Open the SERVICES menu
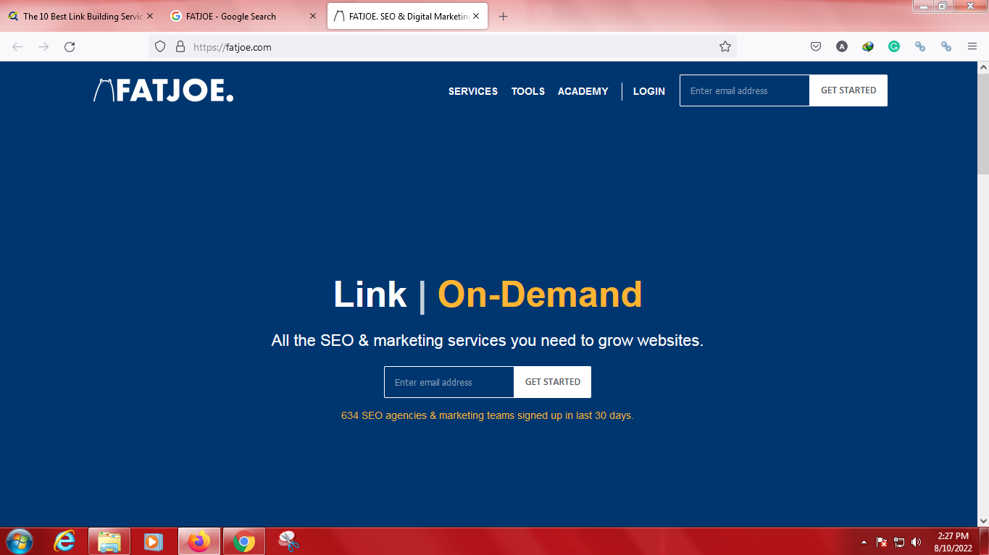This screenshot has width=989, height=555. pyautogui.click(x=473, y=91)
